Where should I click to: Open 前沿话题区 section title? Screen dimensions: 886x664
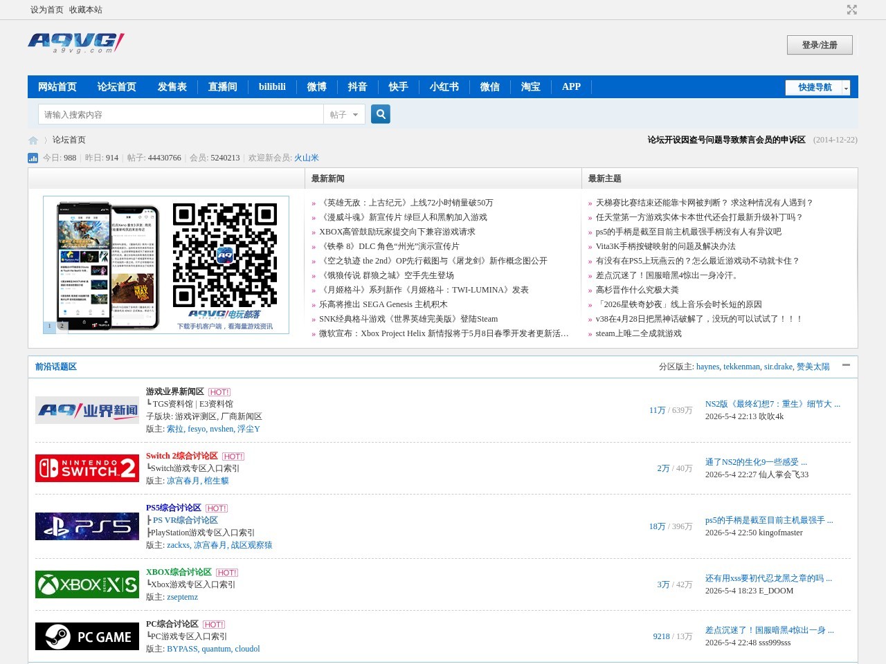(x=56, y=367)
